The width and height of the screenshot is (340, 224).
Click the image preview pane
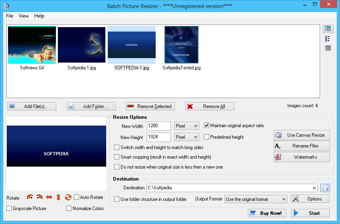tap(56, 153)
